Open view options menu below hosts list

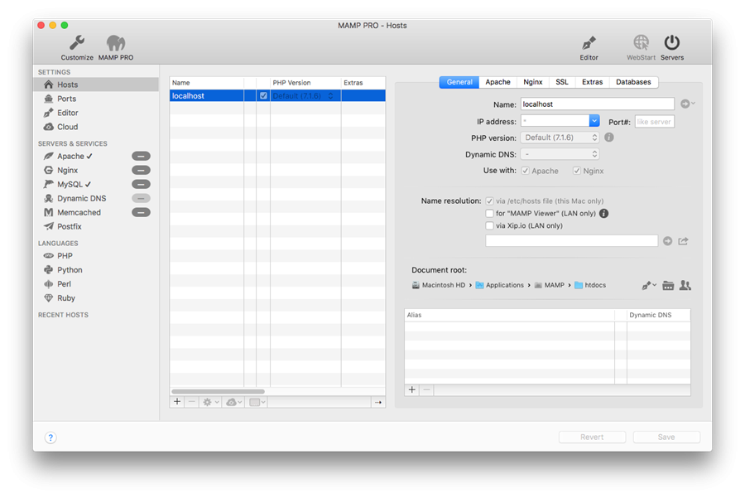(x=257, y=403)
